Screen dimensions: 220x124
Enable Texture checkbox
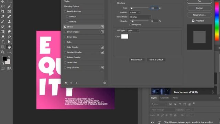pos(67,22)
